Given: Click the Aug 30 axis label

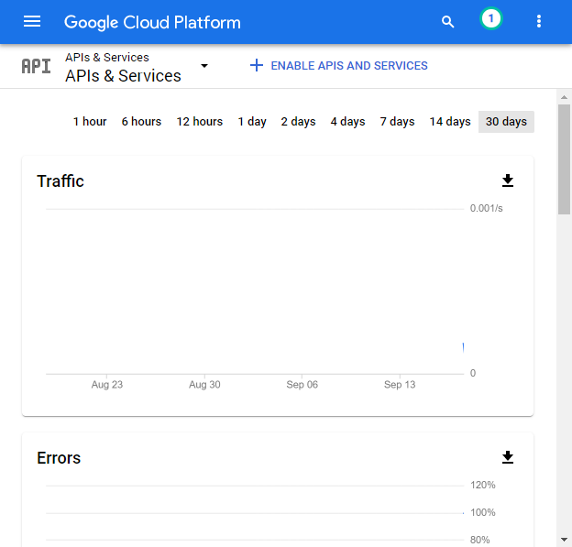Looking at the screenshot, I should click(x=204, y=384).
